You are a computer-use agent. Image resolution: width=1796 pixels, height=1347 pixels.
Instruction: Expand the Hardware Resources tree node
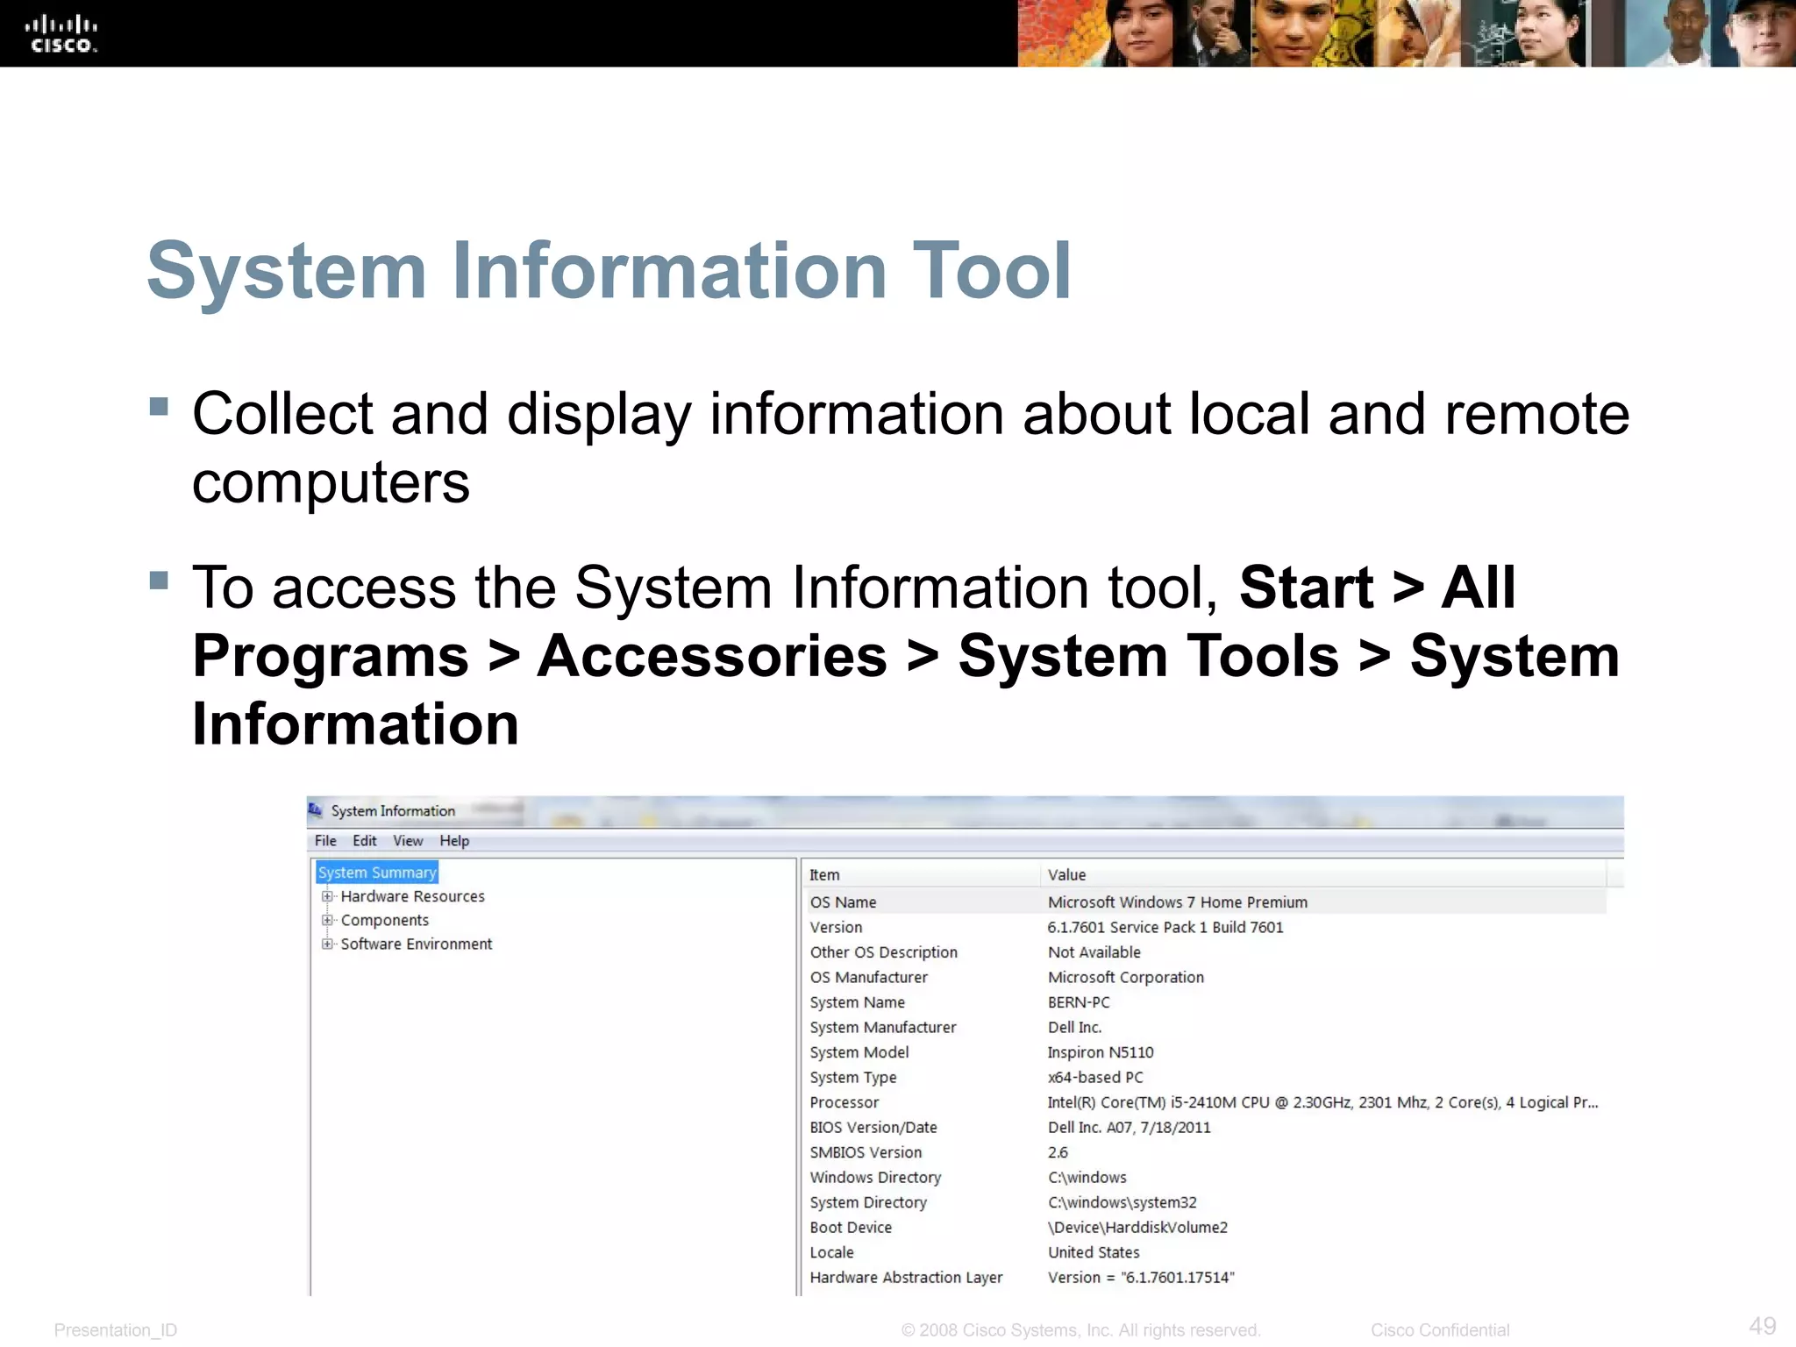327,896
